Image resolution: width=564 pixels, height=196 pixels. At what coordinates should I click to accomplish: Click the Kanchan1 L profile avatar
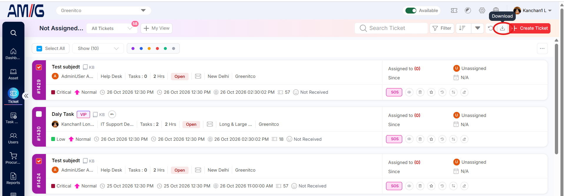[x=517, y=11]
